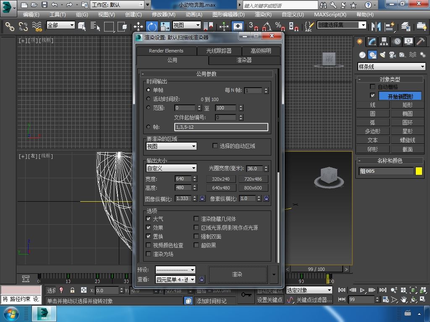The width and height of the screenshot is (430, 322).
Task: Open the 要渲染的区域 视图 dropdown
Action: (171, 146)
